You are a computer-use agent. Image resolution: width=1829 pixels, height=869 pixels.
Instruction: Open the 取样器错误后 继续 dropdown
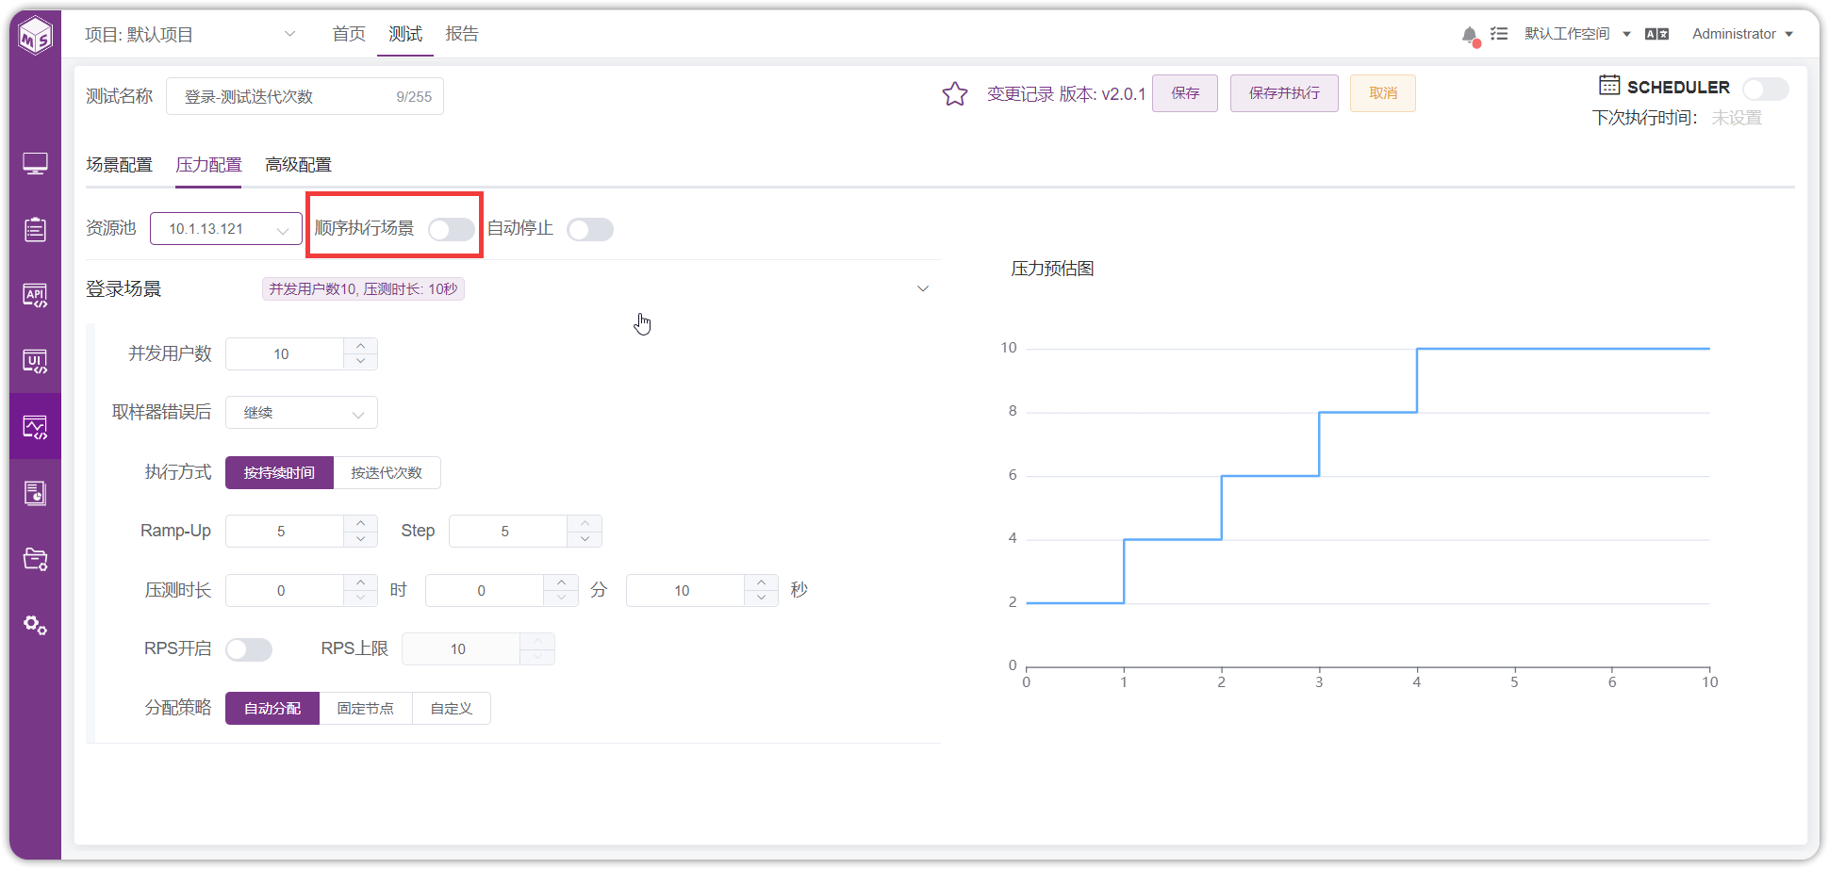point(302,413)
